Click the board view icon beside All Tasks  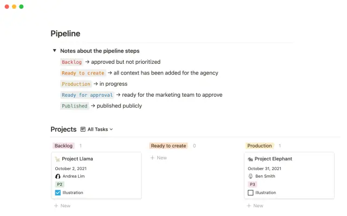pos(83,130)
